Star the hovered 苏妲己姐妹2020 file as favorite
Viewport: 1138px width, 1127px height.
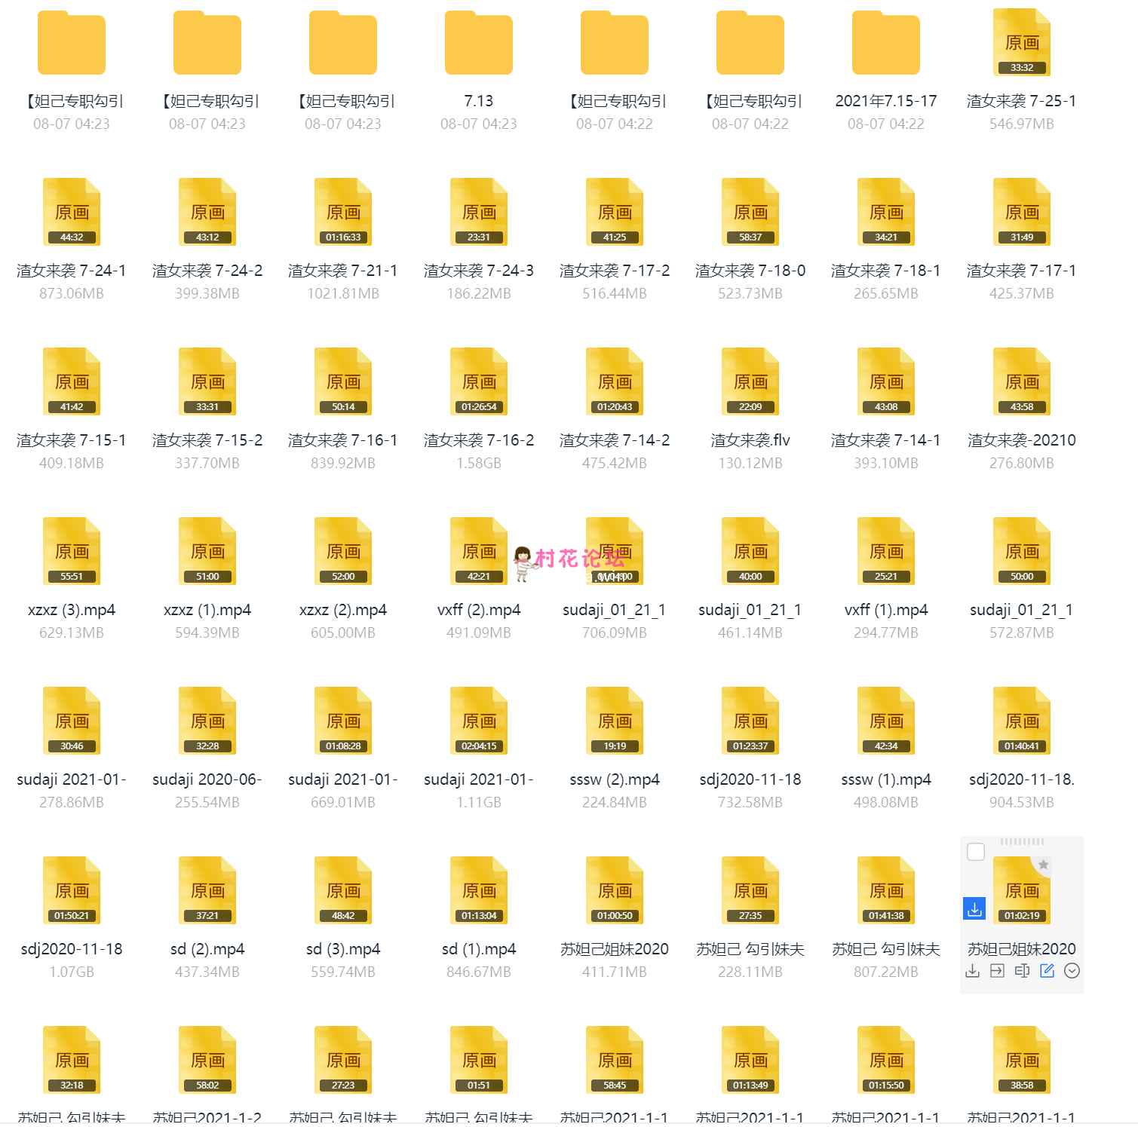[x=1043, y=865]
